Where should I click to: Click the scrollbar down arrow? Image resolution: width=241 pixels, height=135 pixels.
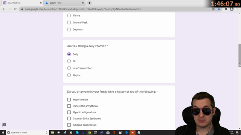pyautogui.click(x=239, y=129)
